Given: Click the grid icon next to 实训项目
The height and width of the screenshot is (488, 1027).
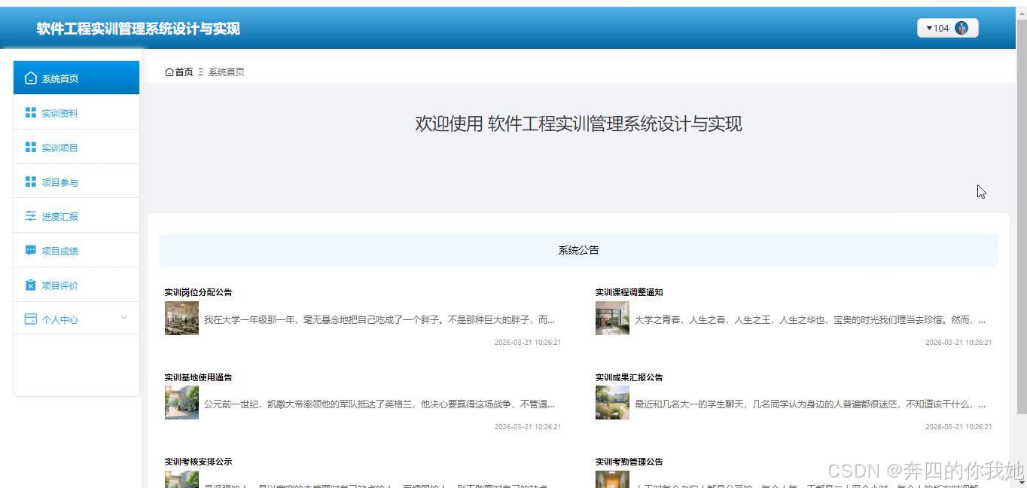Looking at the screenshot, I should click(31, 148).
